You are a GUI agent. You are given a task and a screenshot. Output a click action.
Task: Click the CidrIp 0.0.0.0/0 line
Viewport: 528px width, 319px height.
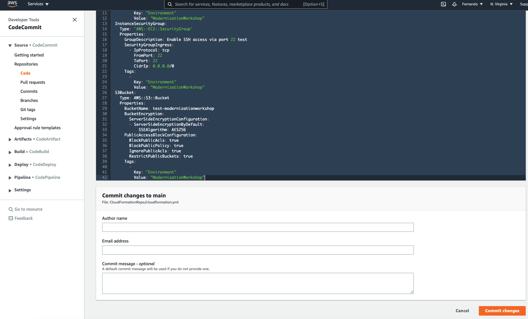point(154,66)
